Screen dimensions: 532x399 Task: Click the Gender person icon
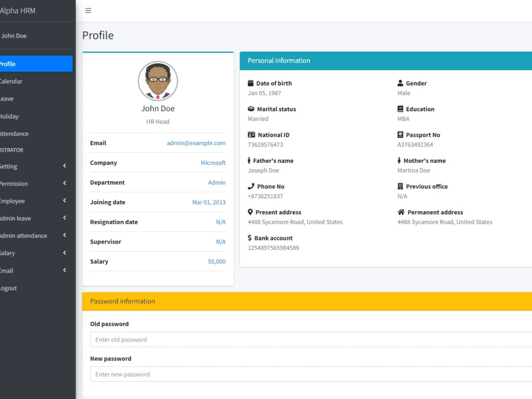[x=401, y=83]
